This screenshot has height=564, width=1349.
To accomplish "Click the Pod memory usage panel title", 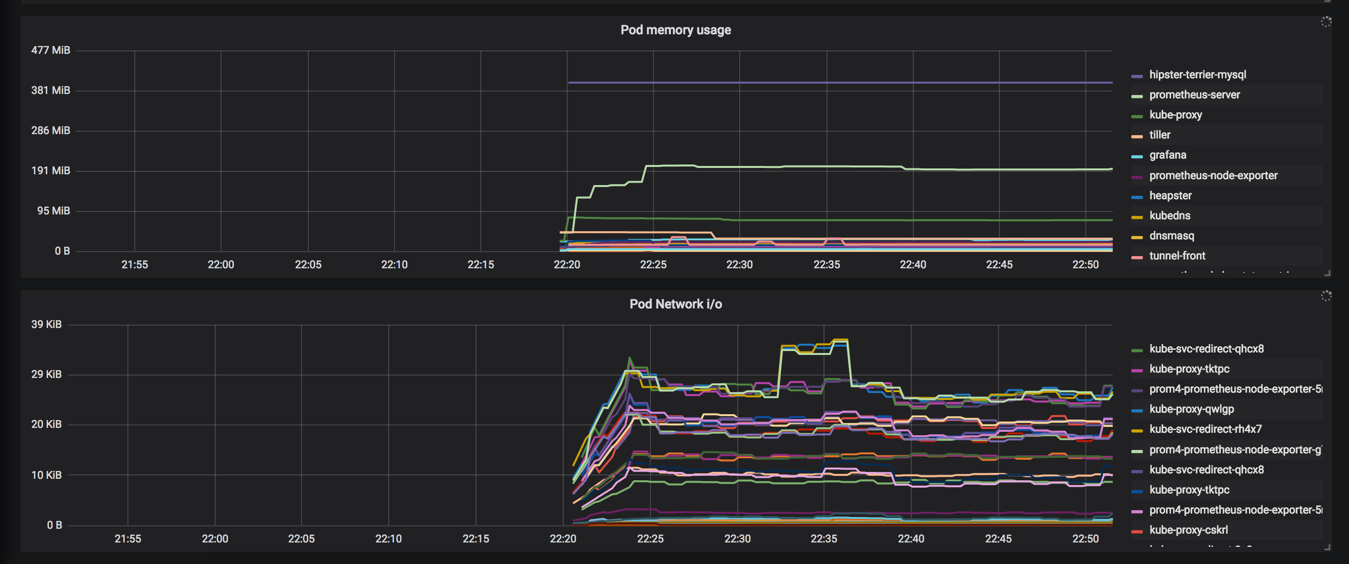I will click(675, 30).
